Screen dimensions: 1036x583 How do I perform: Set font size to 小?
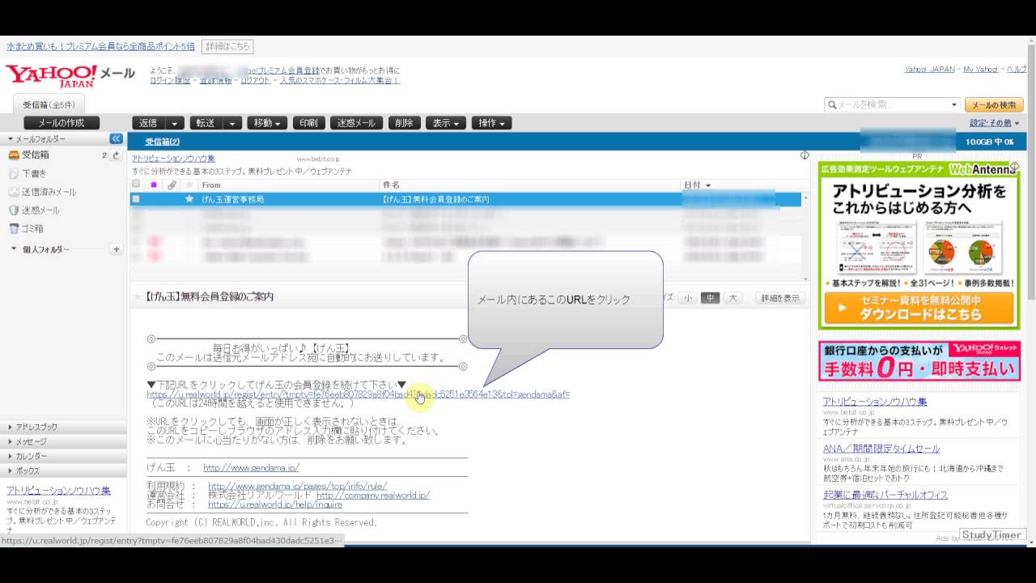click(688, 298)
